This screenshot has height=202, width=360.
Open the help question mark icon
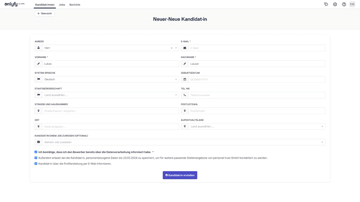pyautogui.click(x=344, y=4)
